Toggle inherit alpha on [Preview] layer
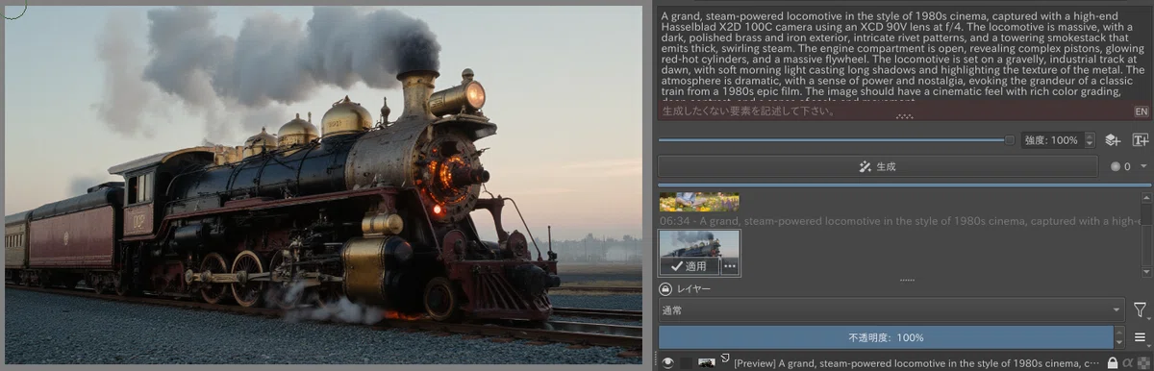Screen dimensions: 1154x371 click(1128, 363)
